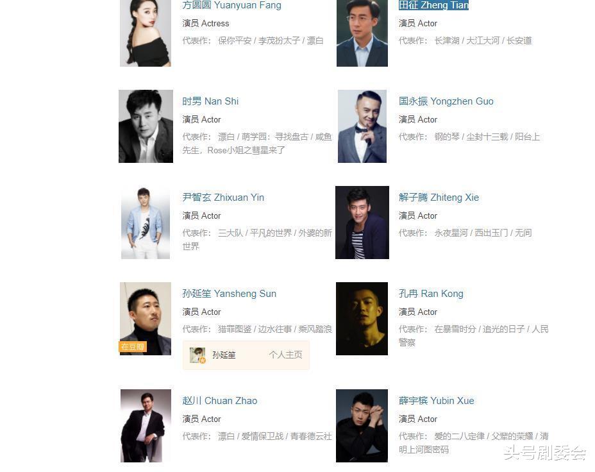Click the Ran Kong name link

431,294
